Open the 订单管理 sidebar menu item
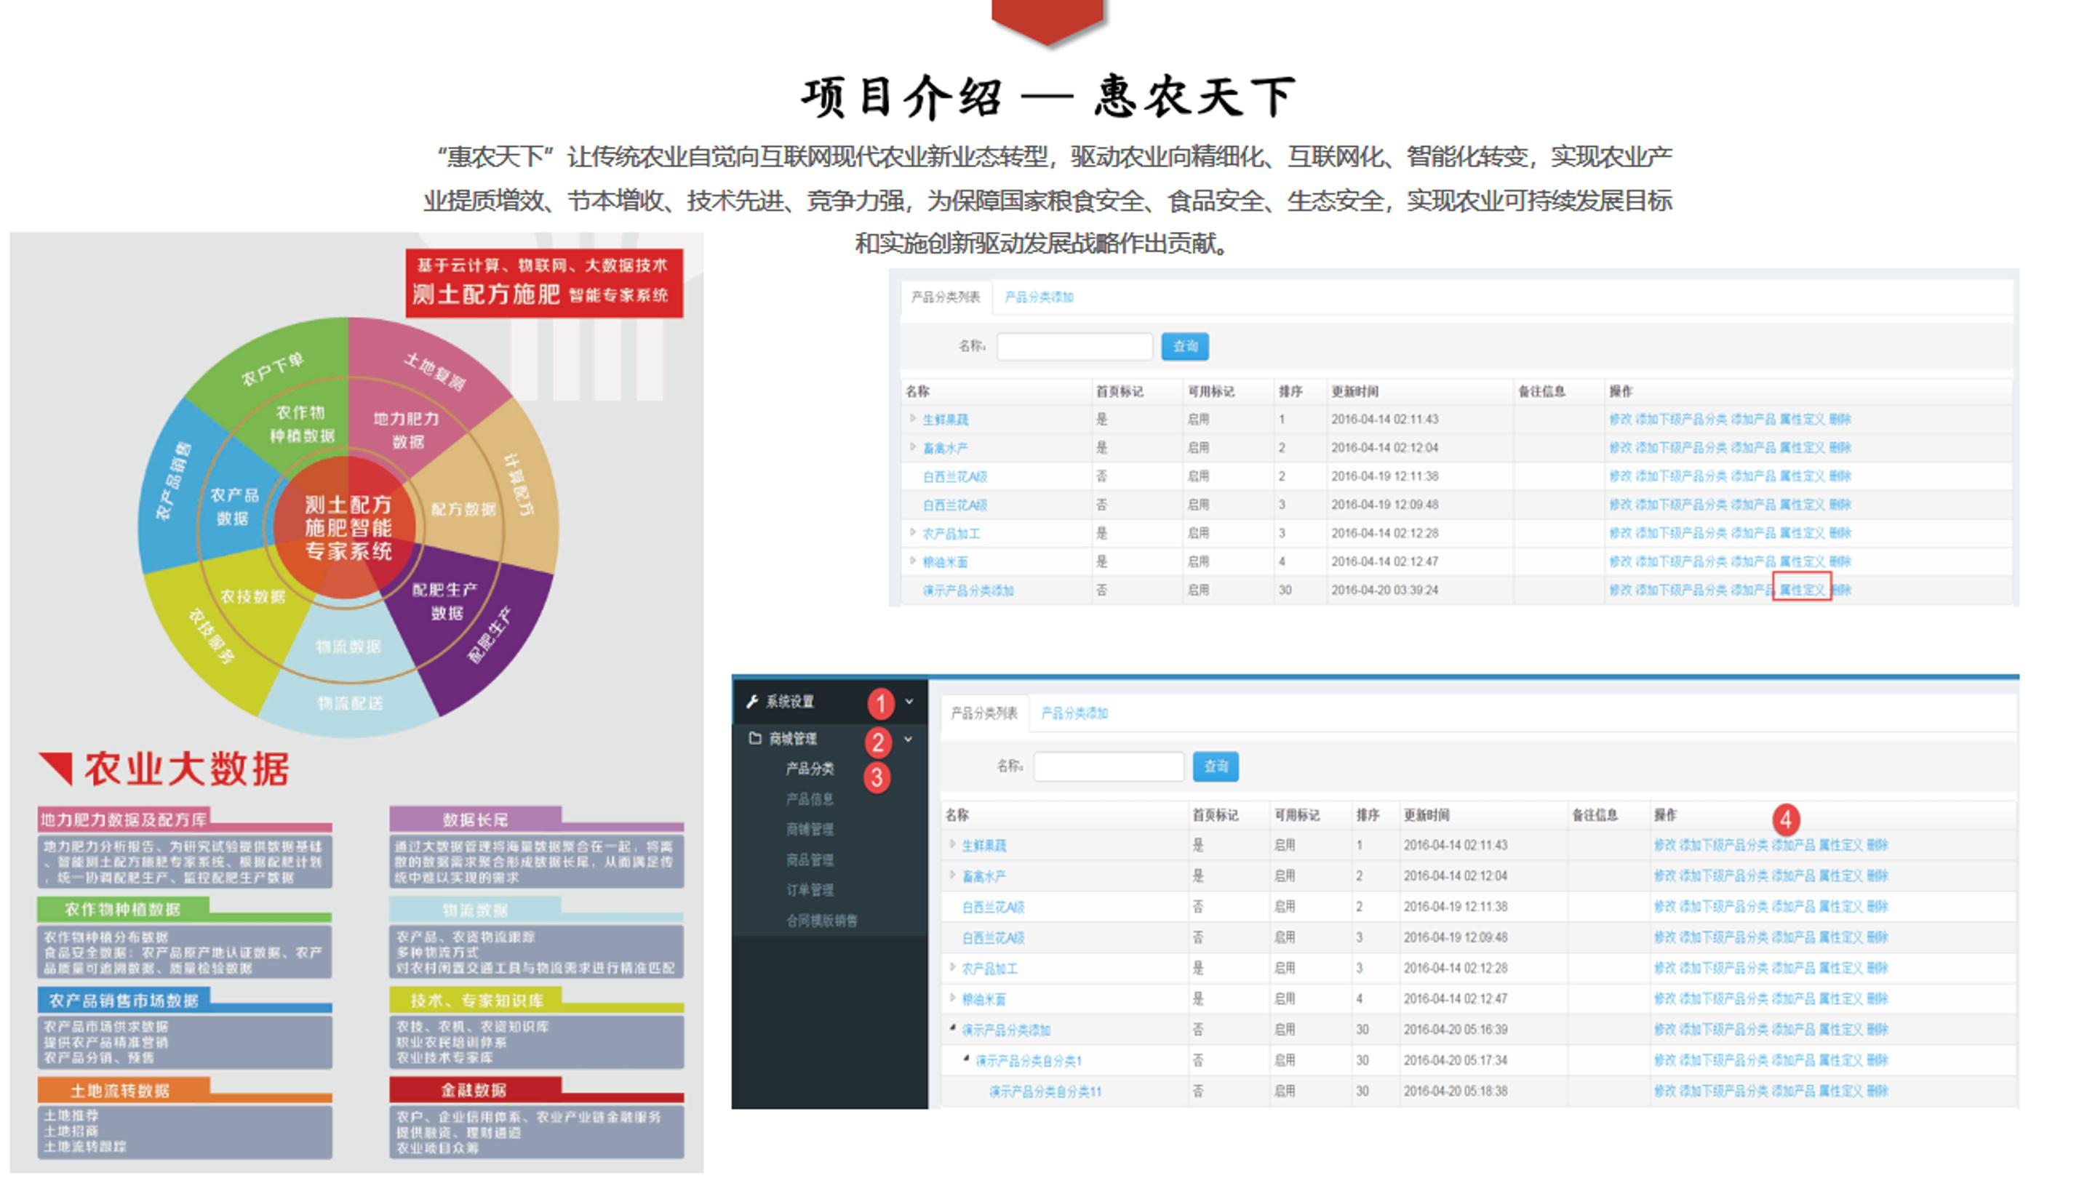Screen dimensions: 2095x1178 point(809,890)
